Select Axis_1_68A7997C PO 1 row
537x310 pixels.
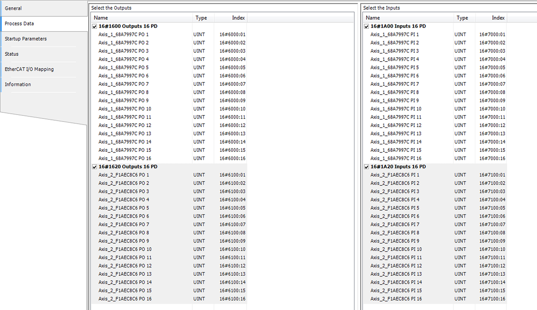click(124, 35)
